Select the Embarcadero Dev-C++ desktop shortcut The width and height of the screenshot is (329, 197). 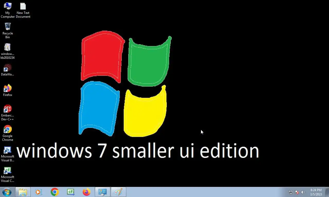click(x=7, y=113)
